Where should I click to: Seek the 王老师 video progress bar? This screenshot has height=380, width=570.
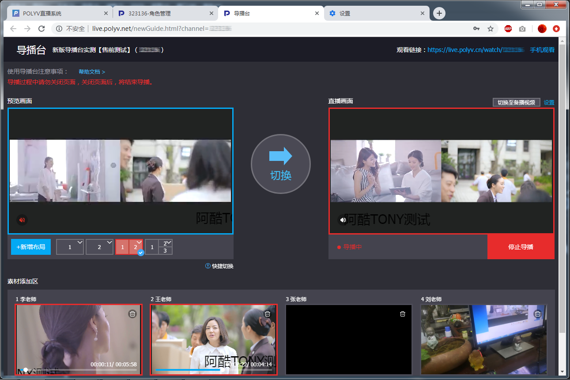213,370
